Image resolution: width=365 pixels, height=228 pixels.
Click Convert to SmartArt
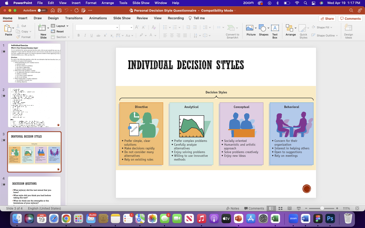click(232, 32)
